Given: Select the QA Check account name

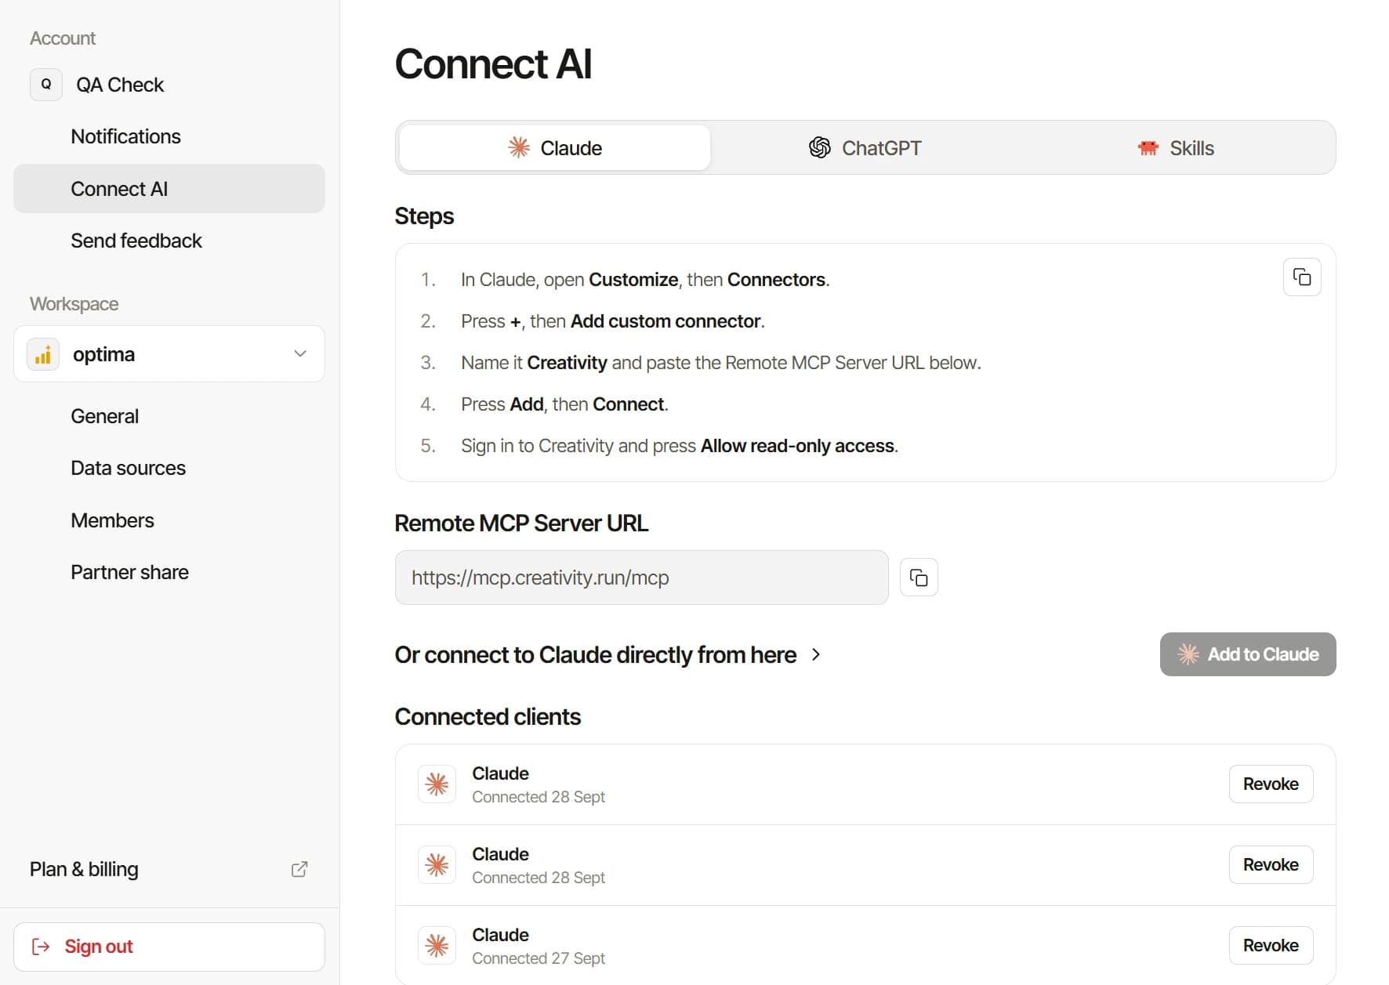Looking at the screenshot, I should click(x=120, y=85).
